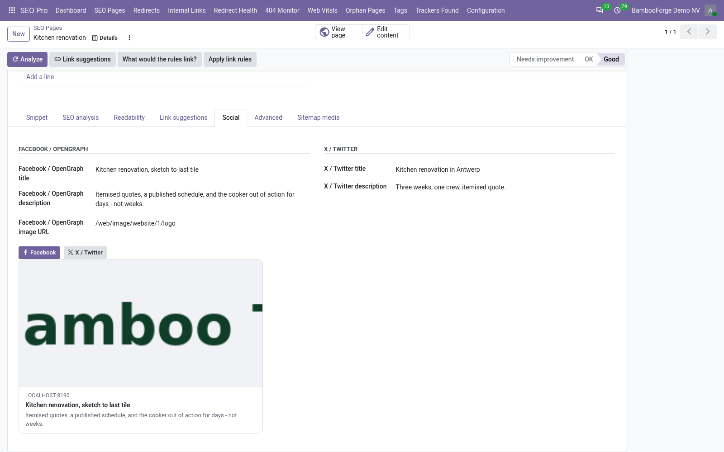Click Add a line link
The image size is (724, 452).
point(40,77)
